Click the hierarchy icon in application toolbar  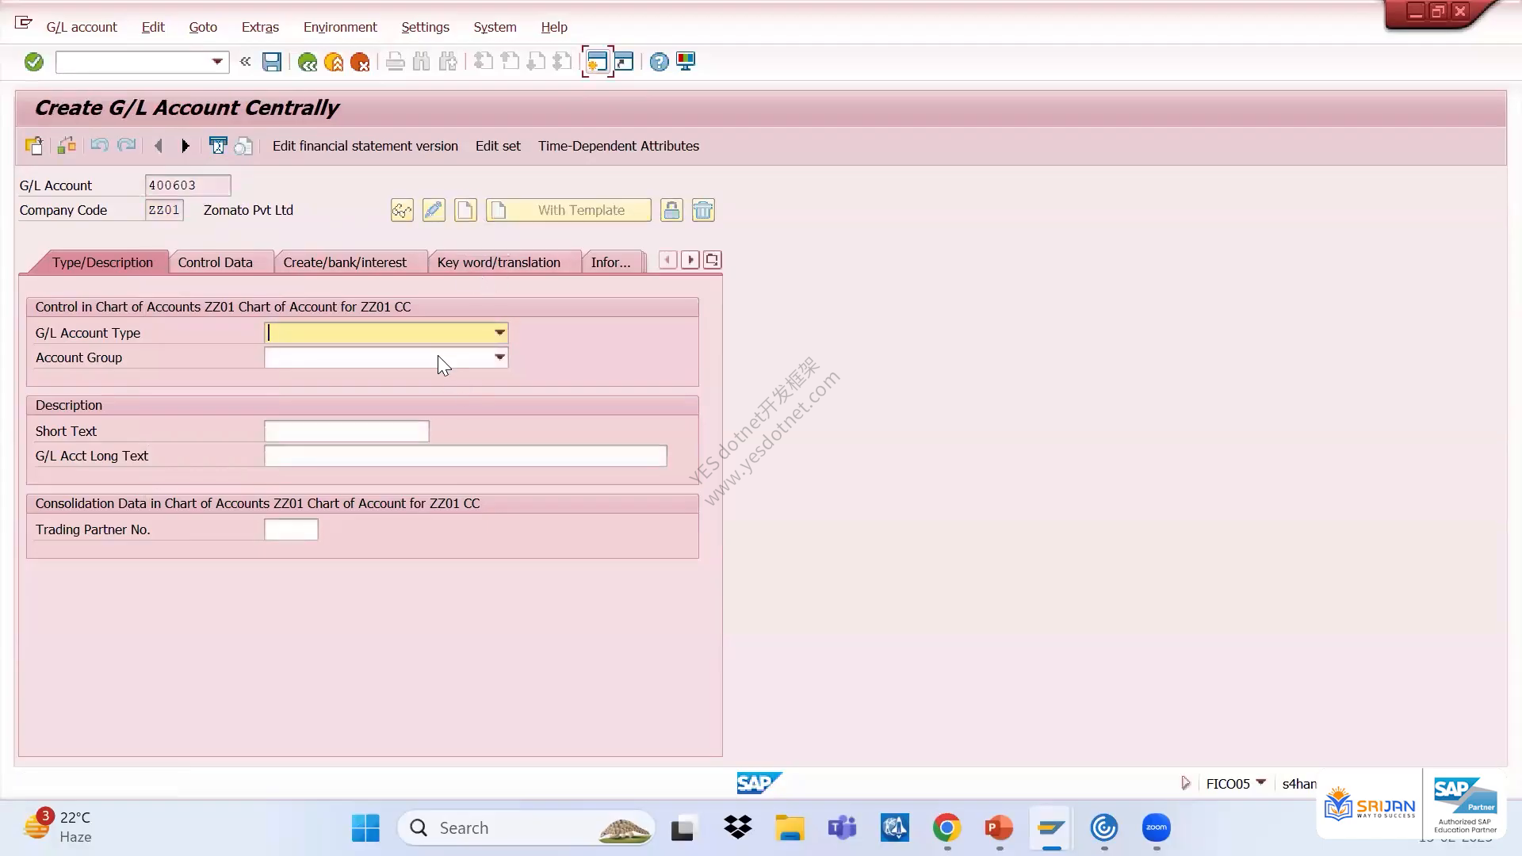click(x=67, y=146)
